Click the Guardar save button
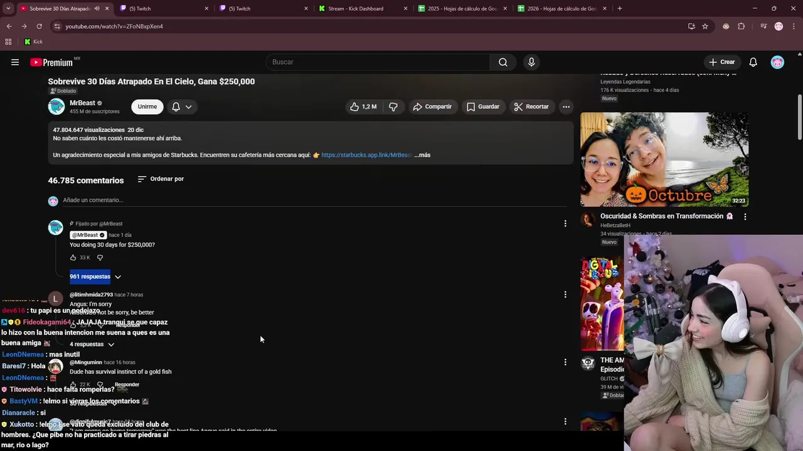The image size is (803, 451). point(483,106)
